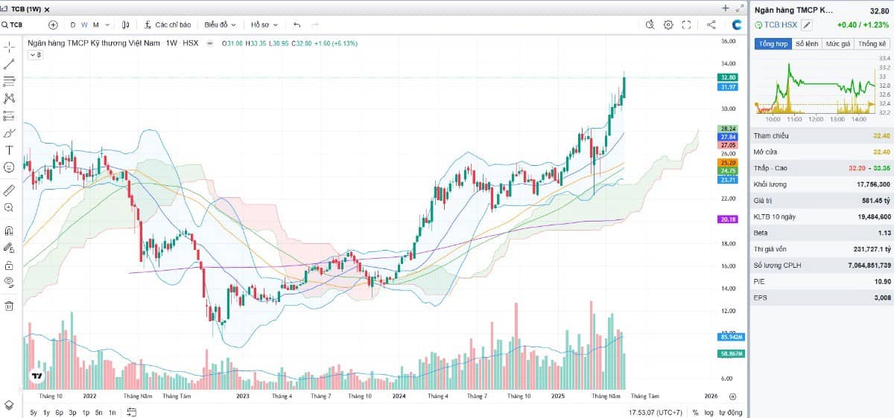894x418 pixels.
Task: Open the Tổng hợp tab
Action: [x=773, y=44]
